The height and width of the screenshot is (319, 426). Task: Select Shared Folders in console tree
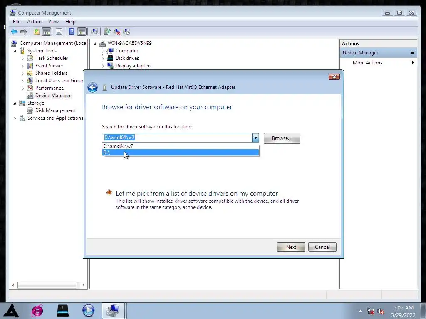[x=51, y=73]
